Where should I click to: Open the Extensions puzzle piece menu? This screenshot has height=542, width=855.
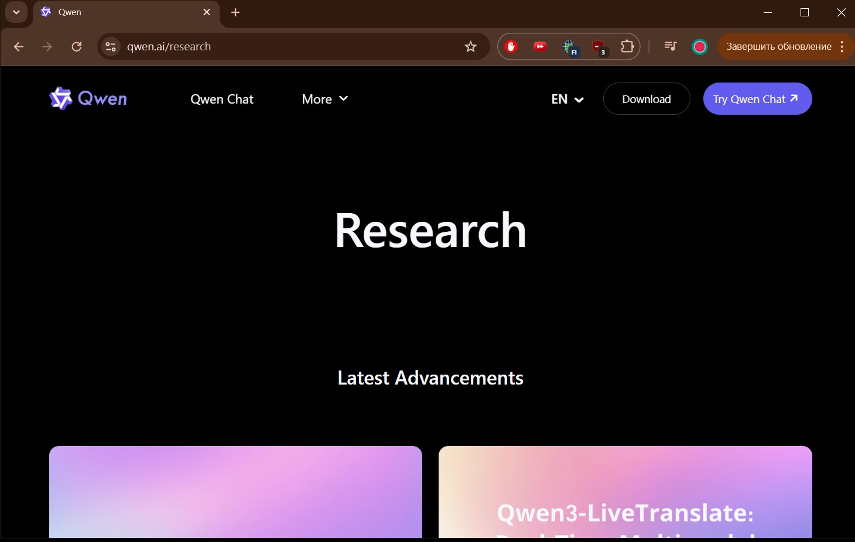(627, 47)
